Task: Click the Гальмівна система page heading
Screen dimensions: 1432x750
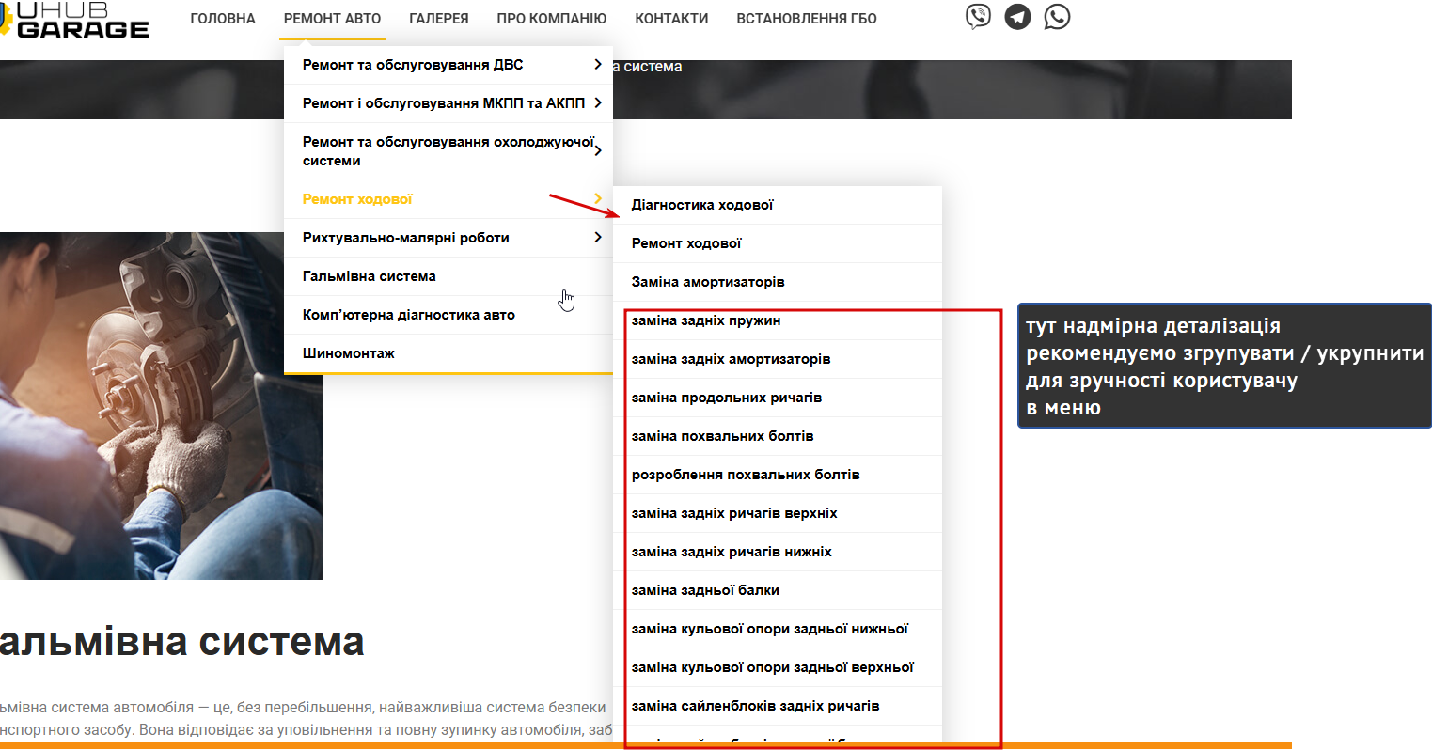Action: pos(182,642)
